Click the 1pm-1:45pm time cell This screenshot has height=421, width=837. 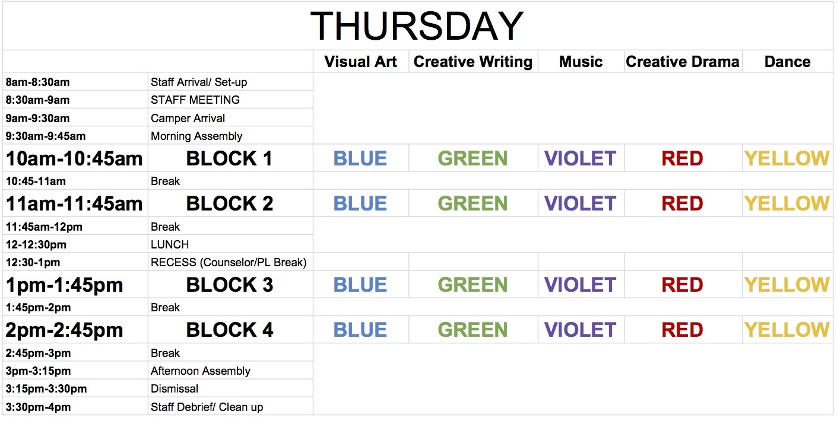tap(64, 285)
